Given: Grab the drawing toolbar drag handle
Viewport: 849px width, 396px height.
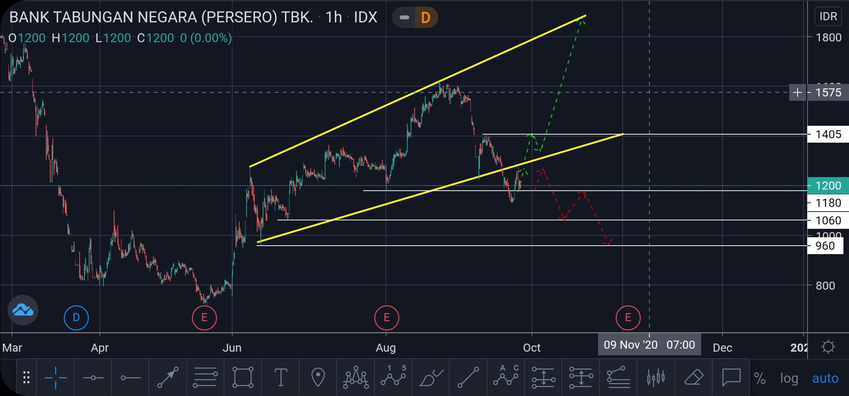Looking at the screenshot, I should pyautogui.click(x=26, y=378).
